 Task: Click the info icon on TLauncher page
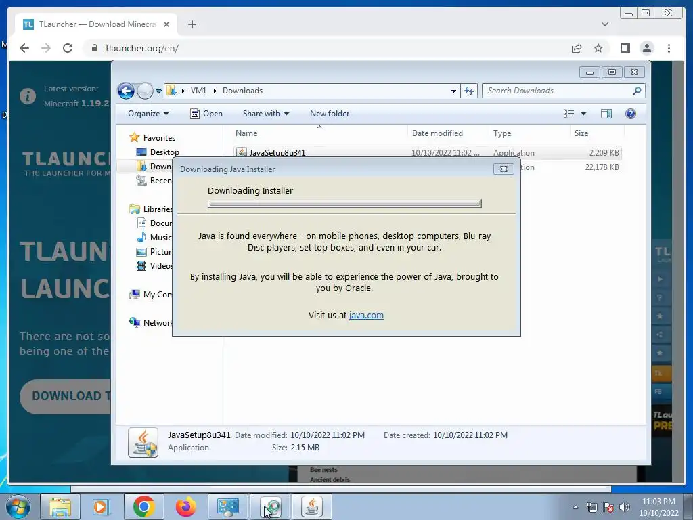pos(27,95)
